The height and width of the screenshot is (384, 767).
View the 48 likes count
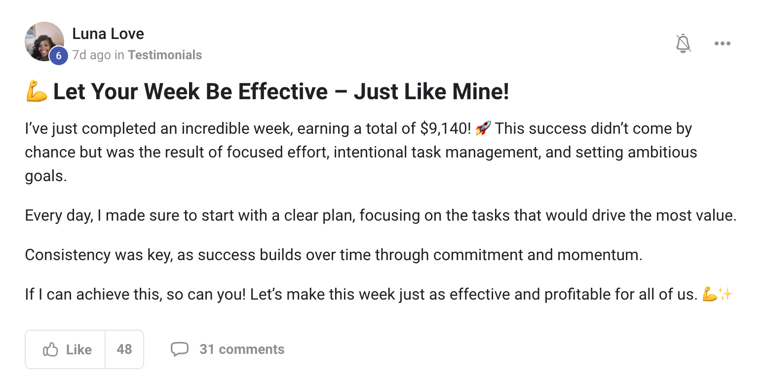(124, 350)
